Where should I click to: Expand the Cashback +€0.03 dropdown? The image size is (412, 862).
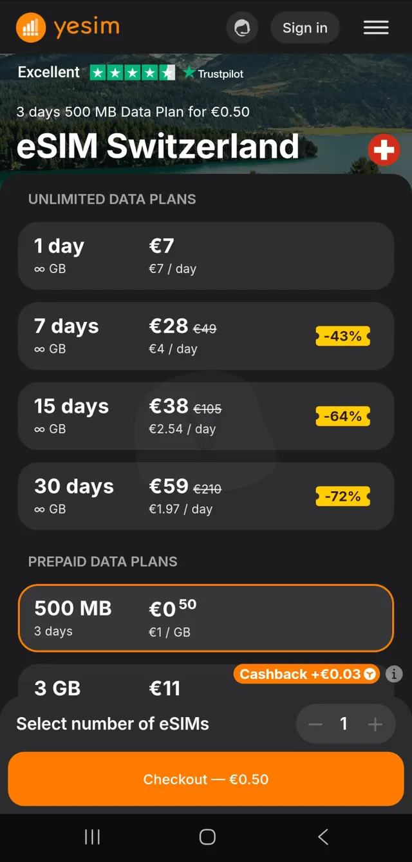point(306,674)
